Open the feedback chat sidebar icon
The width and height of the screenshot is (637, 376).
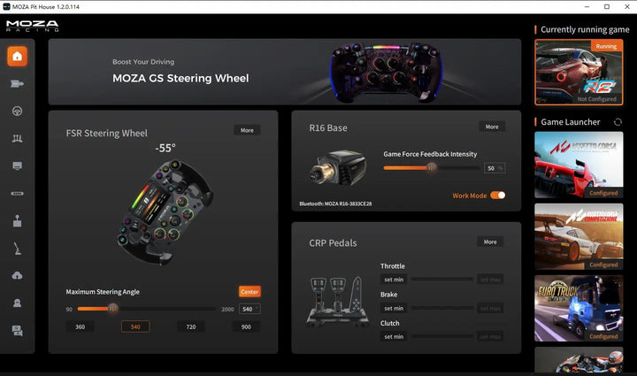pos(17,331)
